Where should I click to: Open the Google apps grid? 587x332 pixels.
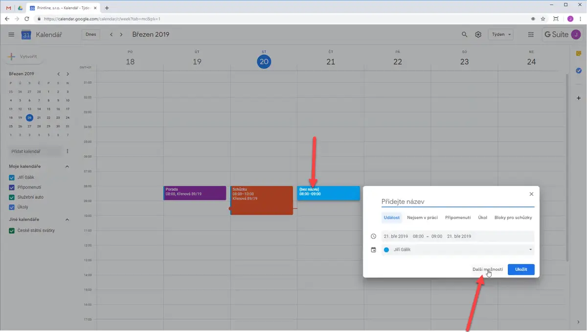pyautogui.click(x=531, y=35)
